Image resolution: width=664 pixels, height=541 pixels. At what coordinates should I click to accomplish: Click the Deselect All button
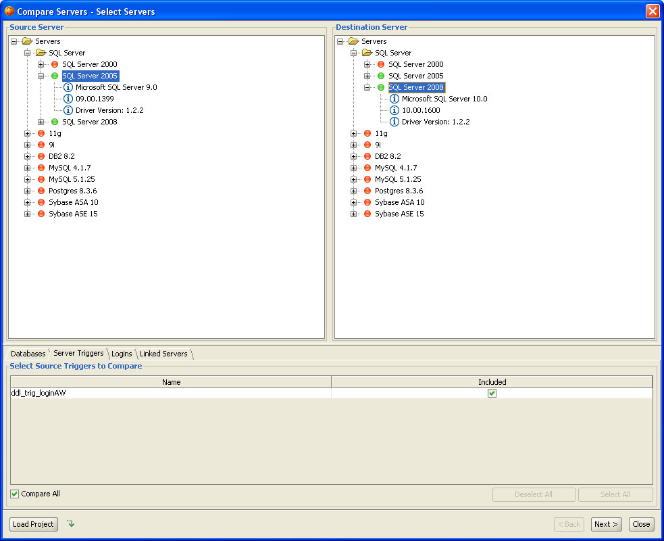(x=534, y=494)
